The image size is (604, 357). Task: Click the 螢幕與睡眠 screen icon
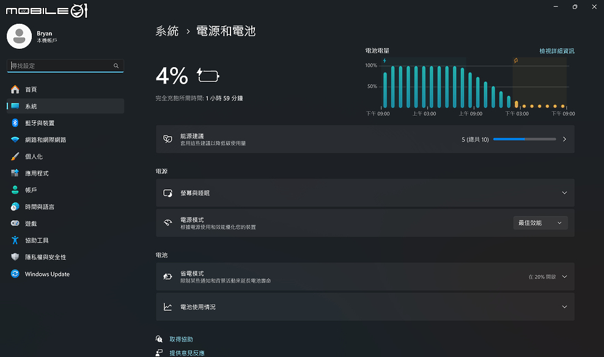pos(168,193)
